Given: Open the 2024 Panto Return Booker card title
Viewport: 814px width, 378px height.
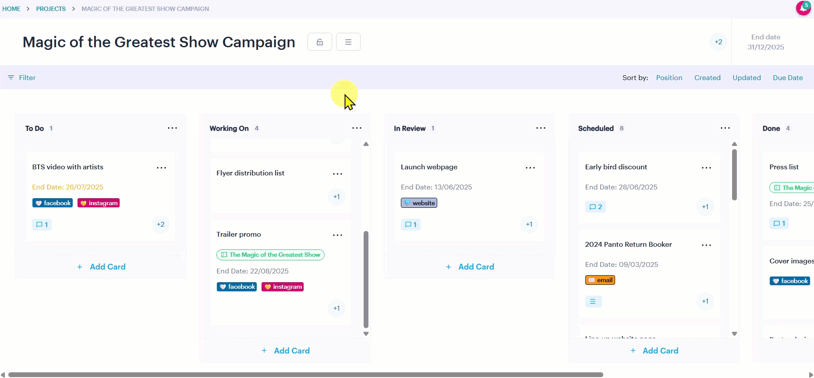Looking at the screenshot, I should (x=628, y=245).
